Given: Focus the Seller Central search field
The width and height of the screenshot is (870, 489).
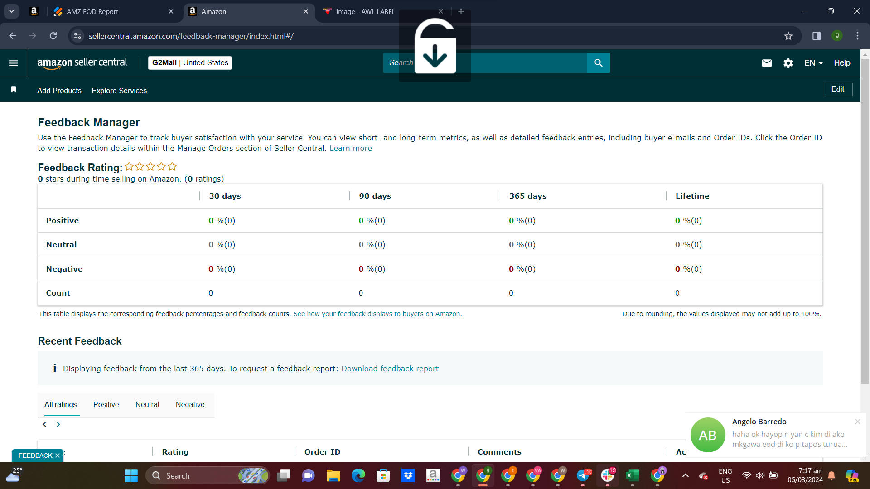Looking at the screenshot, I should click(x=485, y=63).
